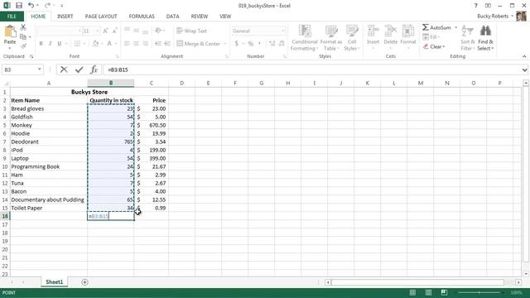Click Insert cells icon
Image resolution: width=530 pixels, height=298 pixels.
(373, 31)
